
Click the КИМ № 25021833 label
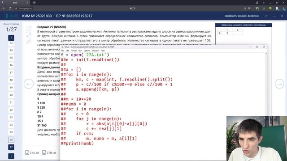pos(37,16)
